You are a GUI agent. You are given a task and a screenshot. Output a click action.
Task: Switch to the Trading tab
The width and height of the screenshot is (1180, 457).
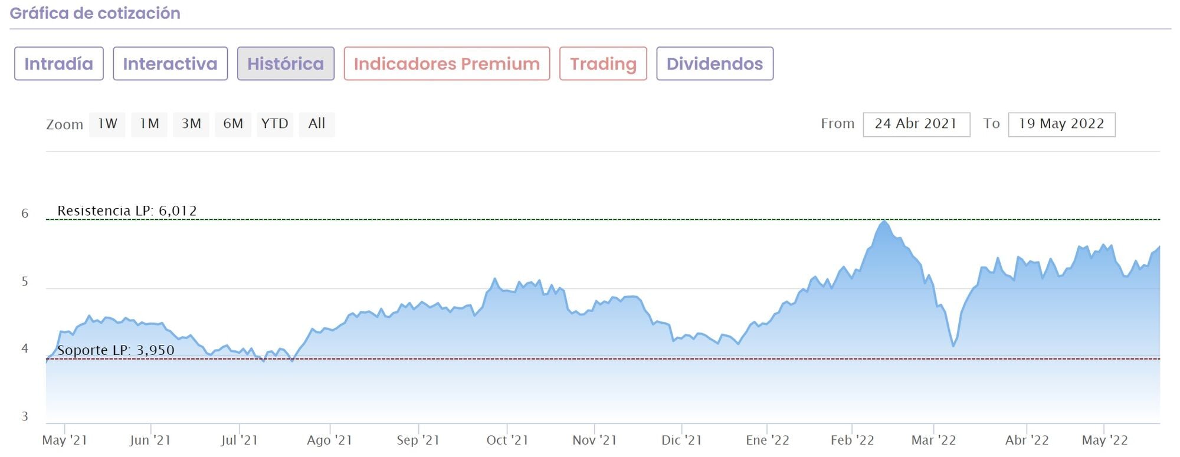[603, 64]
